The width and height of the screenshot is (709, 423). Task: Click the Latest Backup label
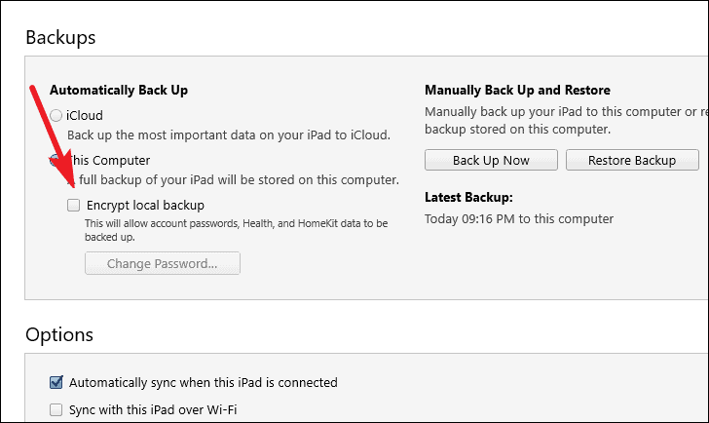468,197
